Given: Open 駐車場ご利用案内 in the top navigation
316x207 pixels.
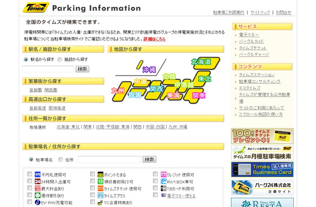Looking at the screenshot, I should 229,12.
